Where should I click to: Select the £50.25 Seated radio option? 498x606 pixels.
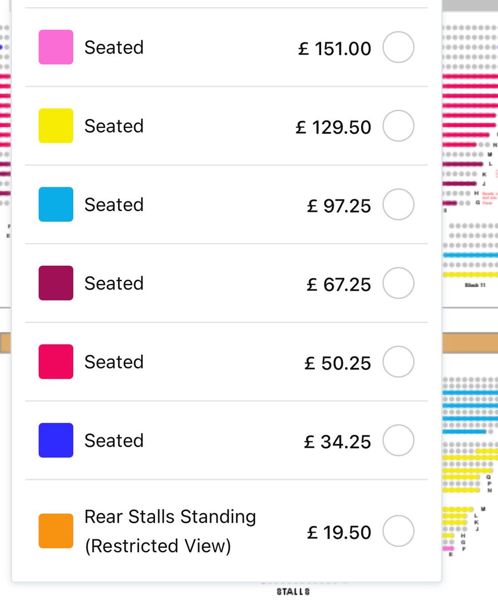[x=398, y=362]
